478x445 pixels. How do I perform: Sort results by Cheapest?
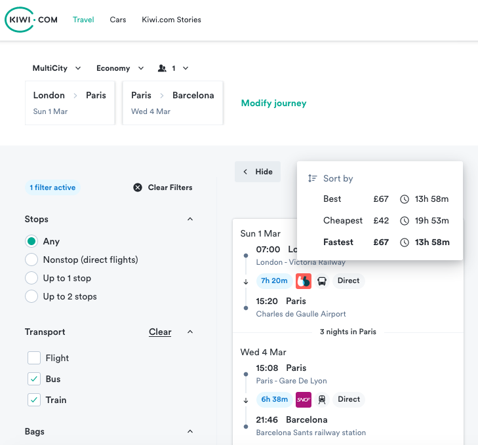343,220
